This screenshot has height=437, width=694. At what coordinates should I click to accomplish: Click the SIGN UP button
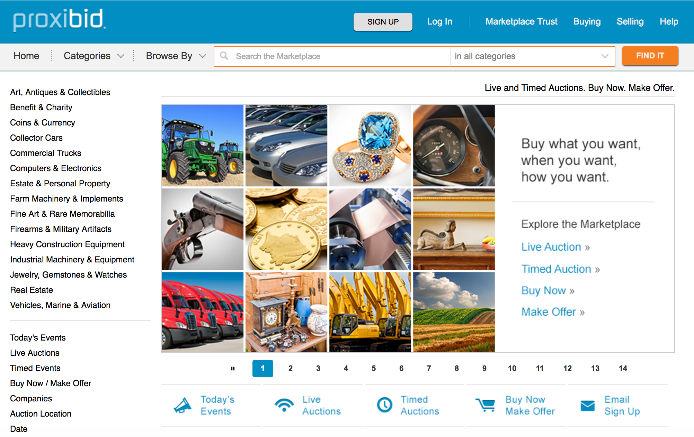[383, 22]
